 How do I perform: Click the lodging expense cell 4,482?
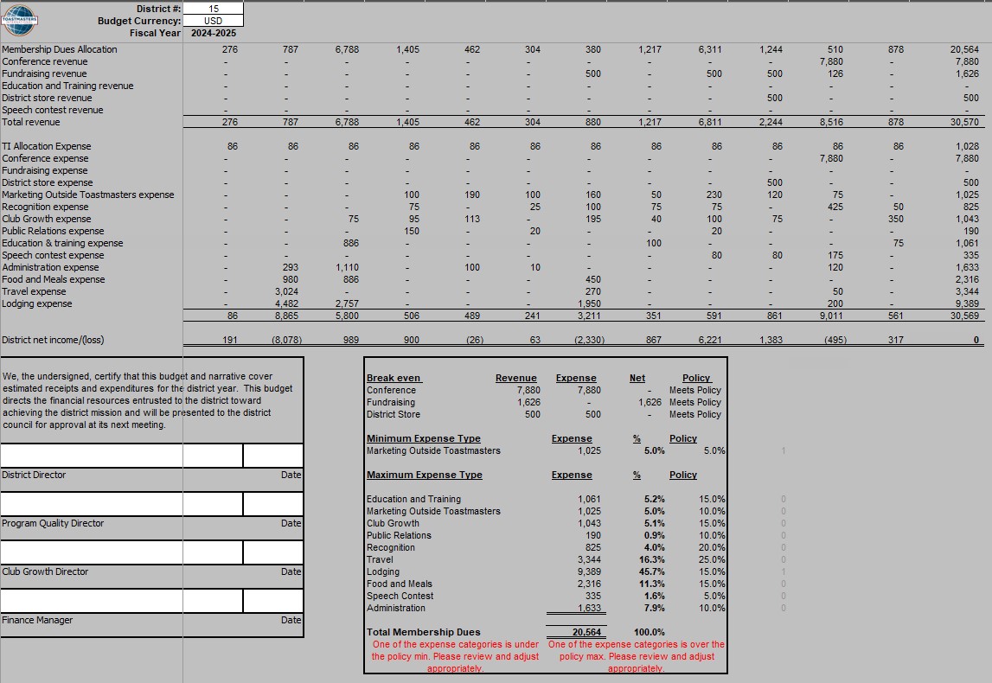click(x=286, y=303)
